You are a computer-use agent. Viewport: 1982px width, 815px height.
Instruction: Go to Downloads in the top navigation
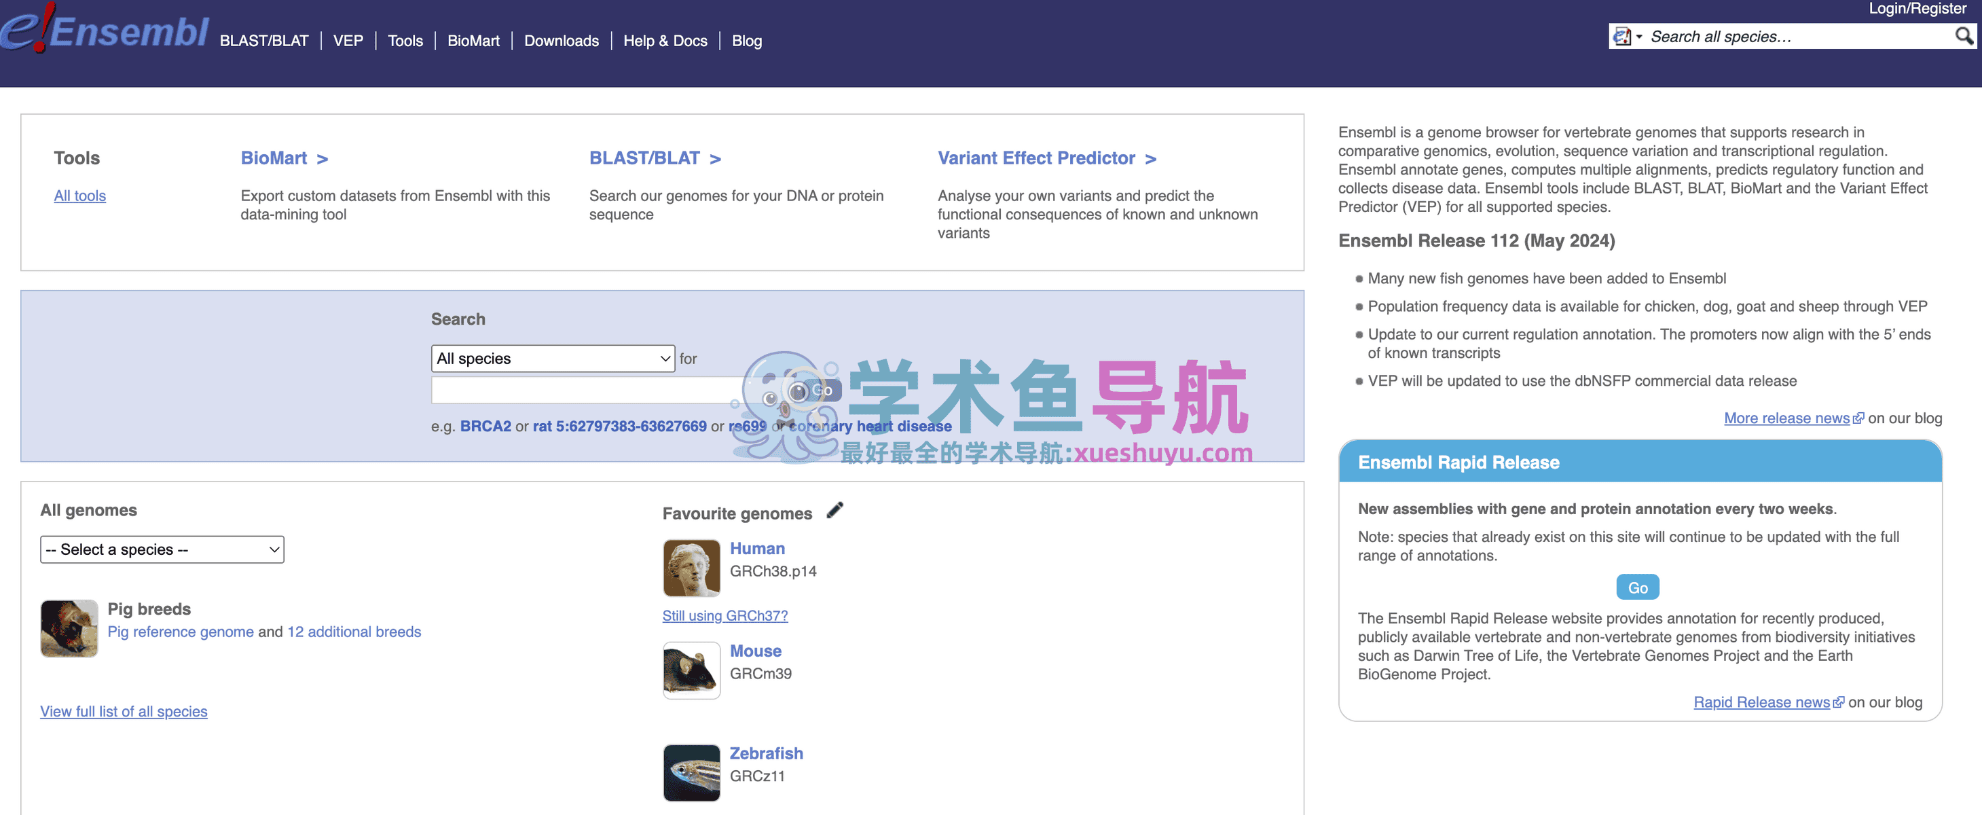tap(561, 41)
